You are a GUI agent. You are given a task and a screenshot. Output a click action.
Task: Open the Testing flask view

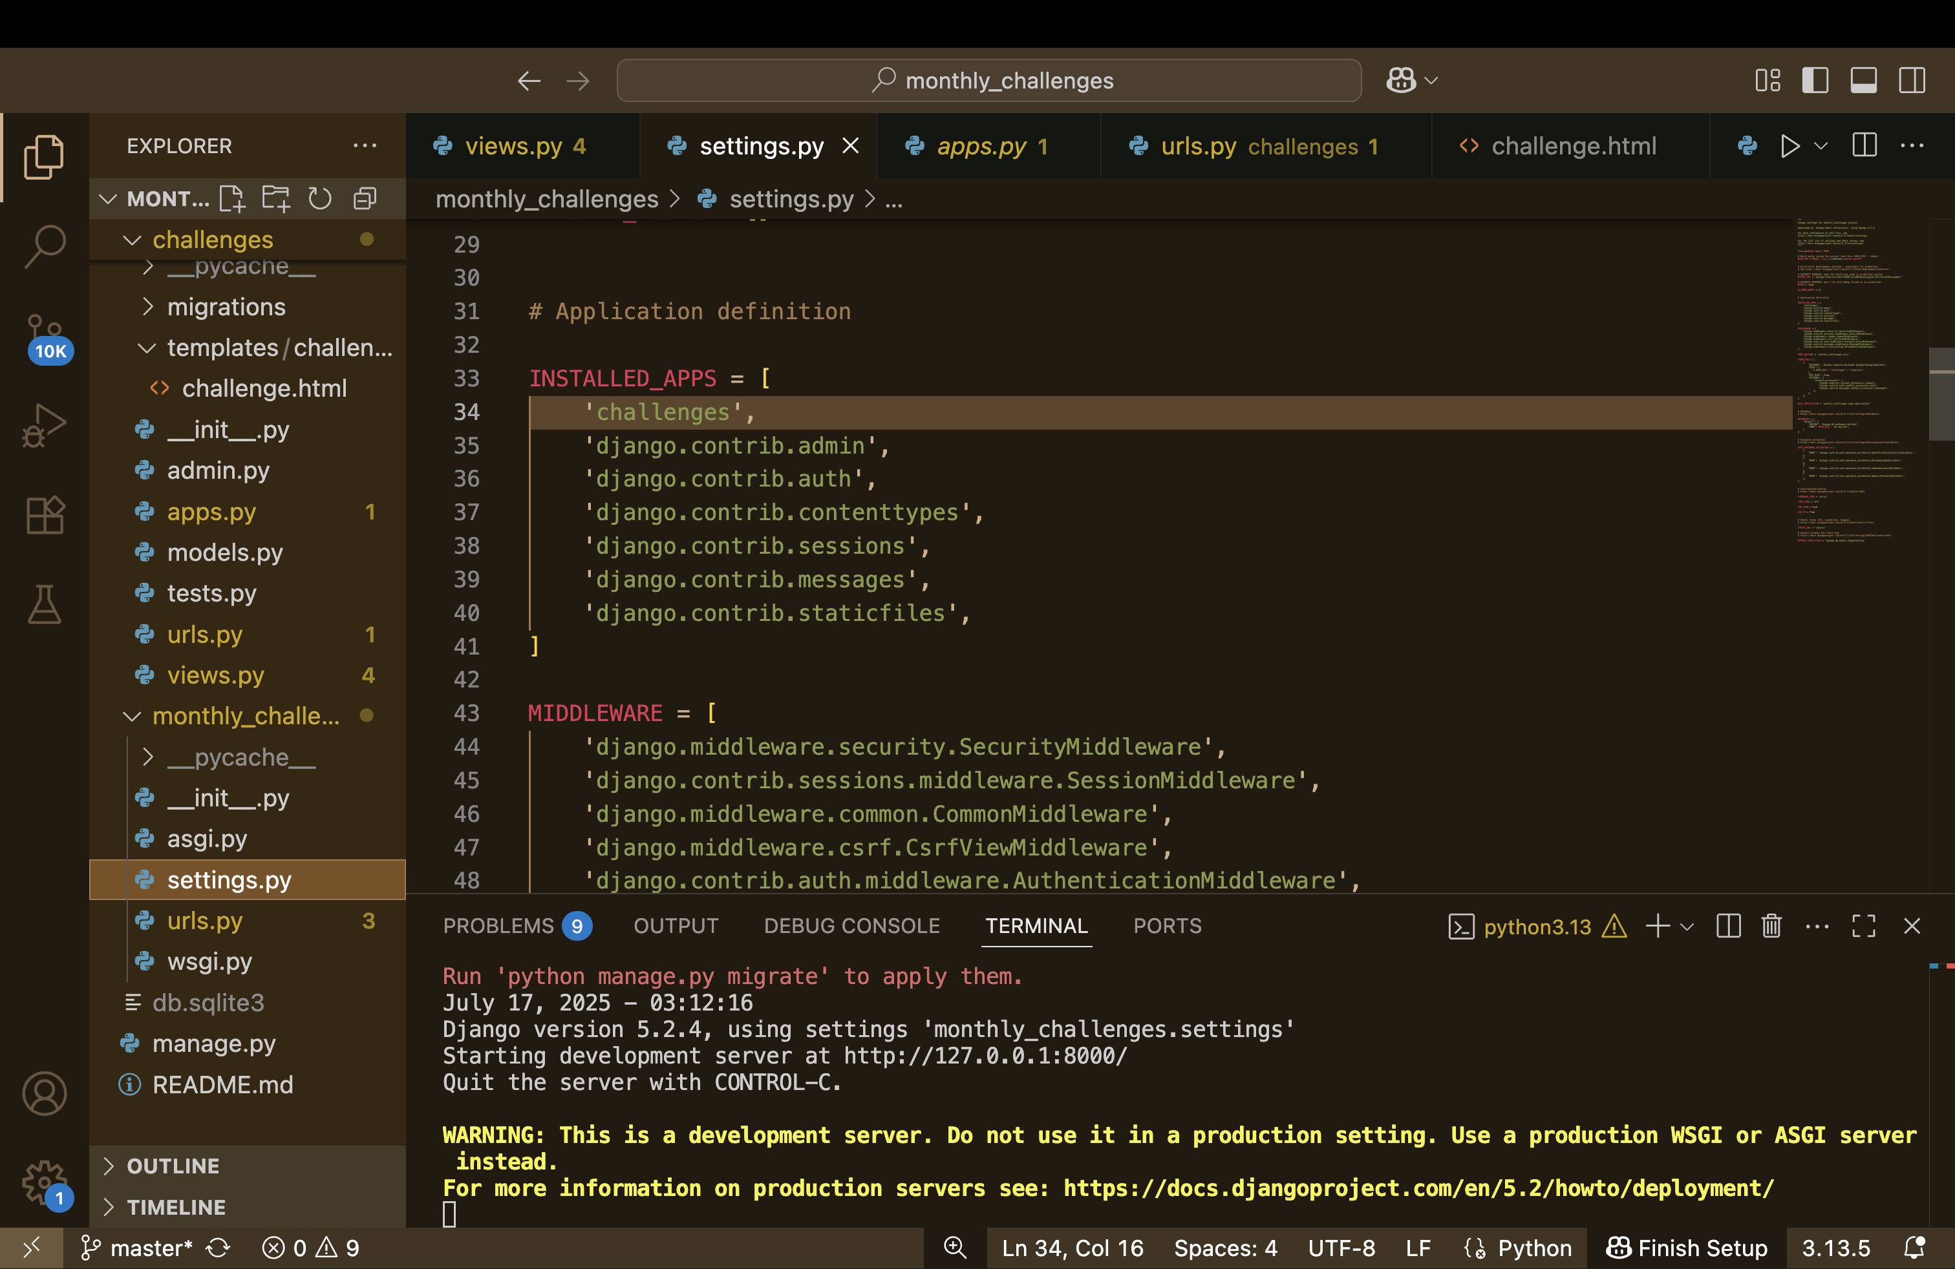tap(45, 605)
